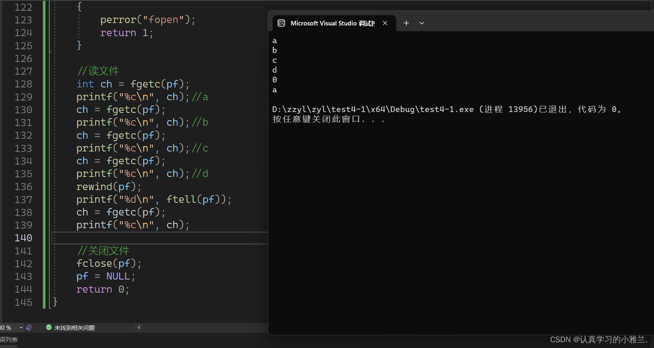This screenshot has width=654, height=348.
Task: Open the no issues found status text
Action: [74, 328]
